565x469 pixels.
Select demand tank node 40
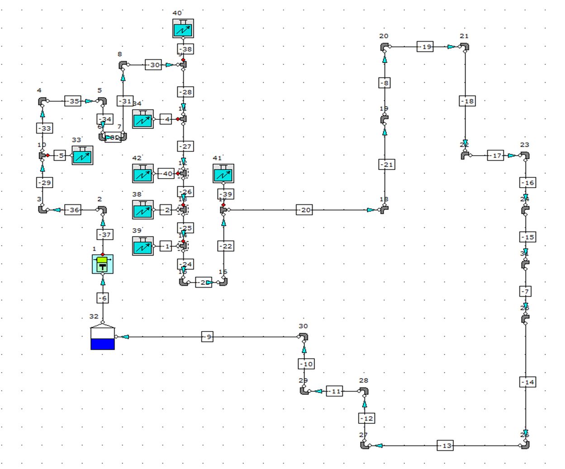pyautogui.click(x=183, y=28)
